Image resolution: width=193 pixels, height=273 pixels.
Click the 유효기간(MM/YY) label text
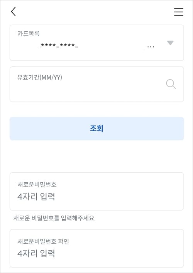pos(39,78)
